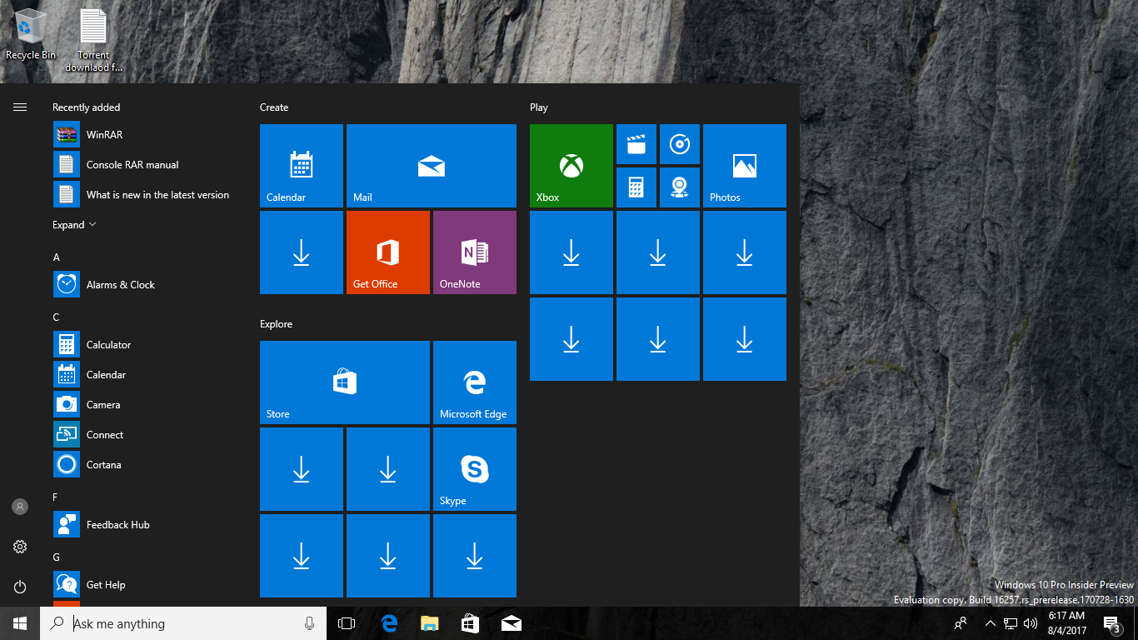Launch the Microsoft Edge tile
The image size is (1138, 640).
coord(475,382)
